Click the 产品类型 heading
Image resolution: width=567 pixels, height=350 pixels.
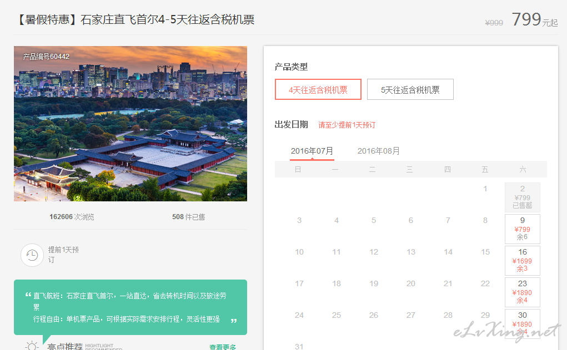pos(291,67)
